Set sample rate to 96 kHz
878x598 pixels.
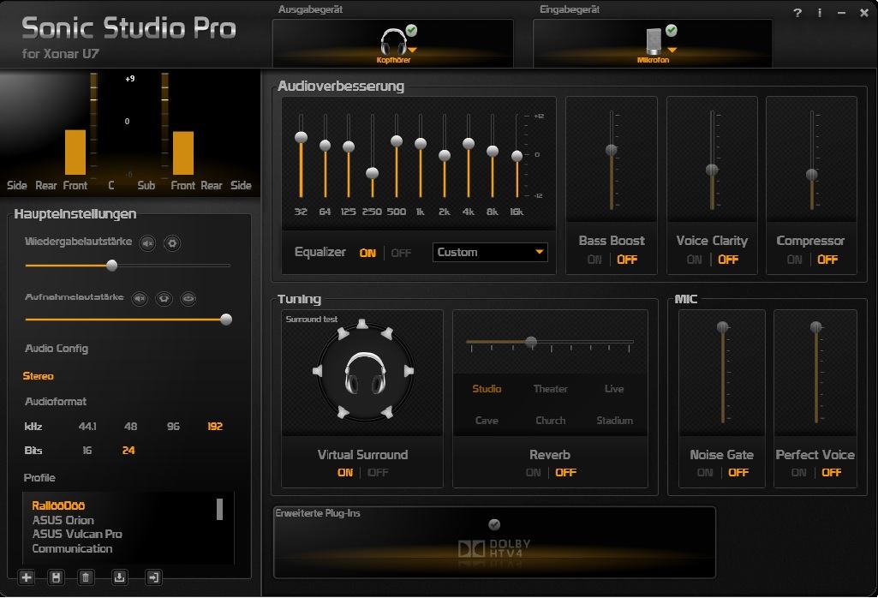pos(174,427)
